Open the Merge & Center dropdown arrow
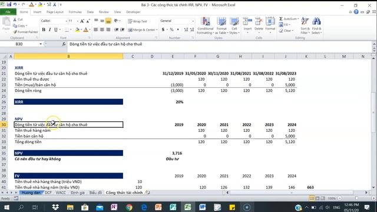Screen dimensions: 377x212 pos(157,30)
